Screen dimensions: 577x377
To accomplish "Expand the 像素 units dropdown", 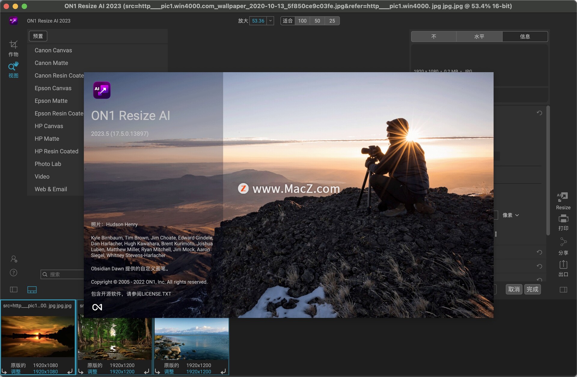I will [x=511, y=215].
